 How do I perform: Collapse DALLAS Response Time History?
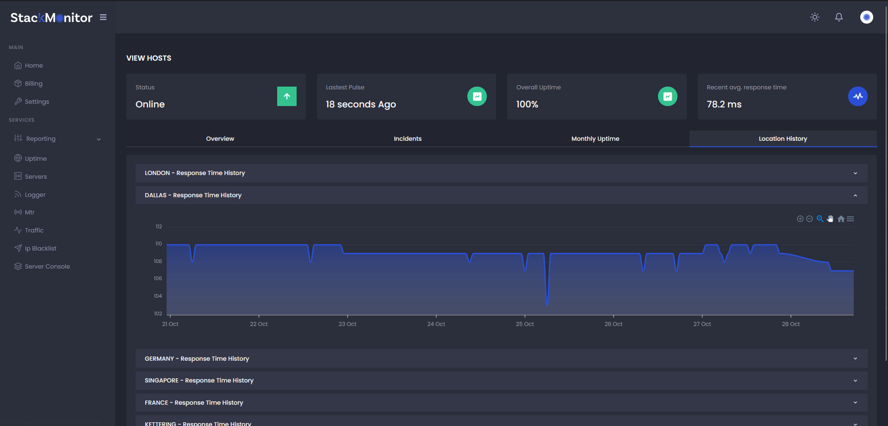[501, 195]
